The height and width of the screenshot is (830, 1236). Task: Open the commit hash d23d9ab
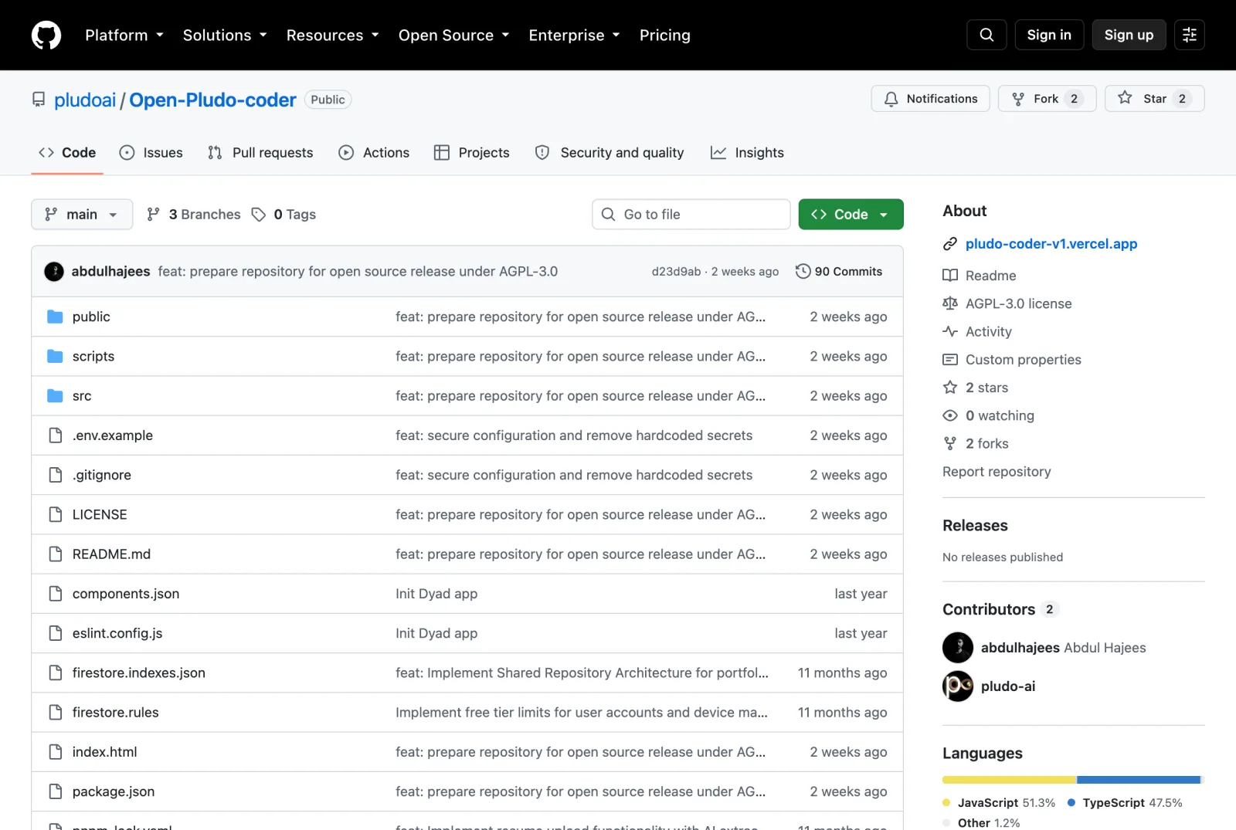point(676,272)
